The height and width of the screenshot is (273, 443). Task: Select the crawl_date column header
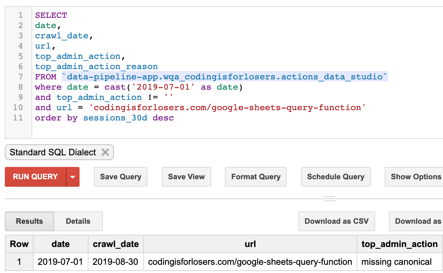[x=116, y=244]
